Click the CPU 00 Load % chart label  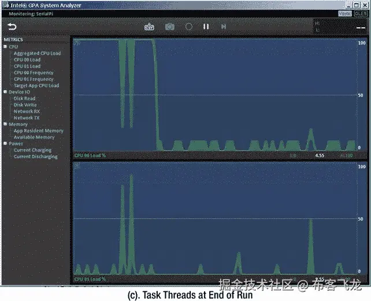90,155
